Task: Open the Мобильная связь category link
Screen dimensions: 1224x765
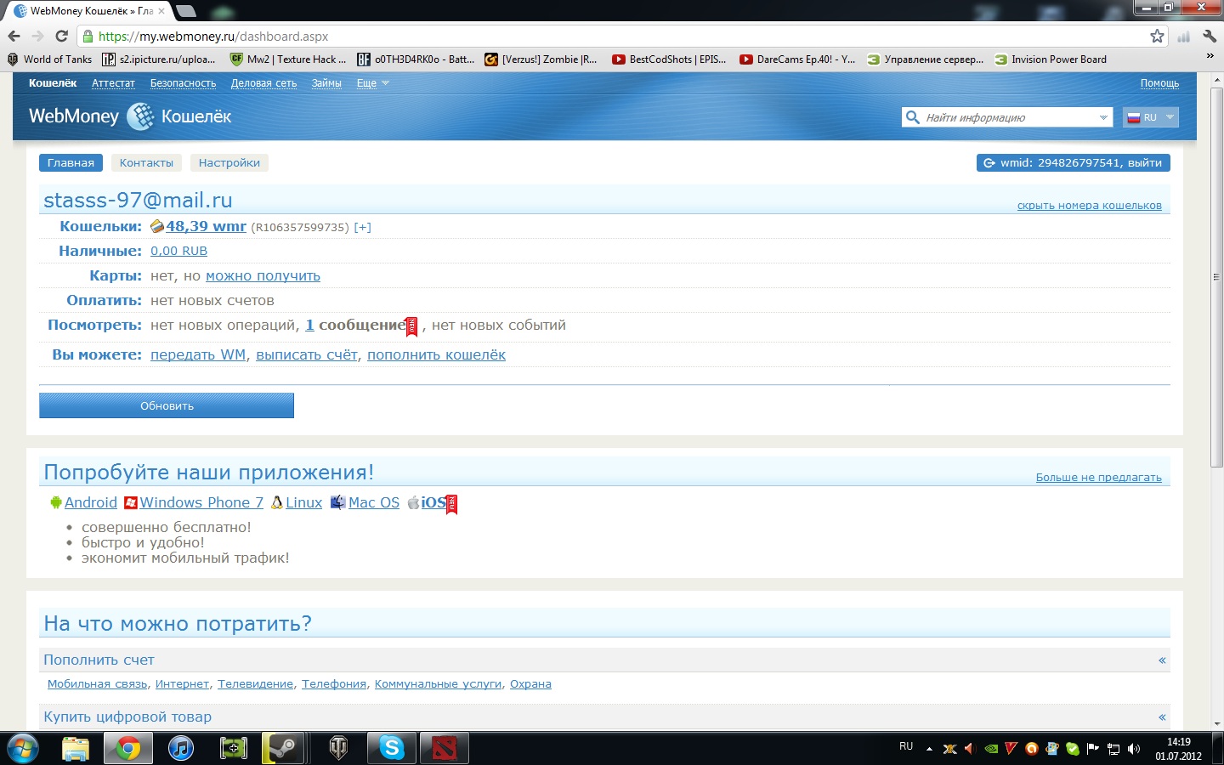Action: pos(97,684)
